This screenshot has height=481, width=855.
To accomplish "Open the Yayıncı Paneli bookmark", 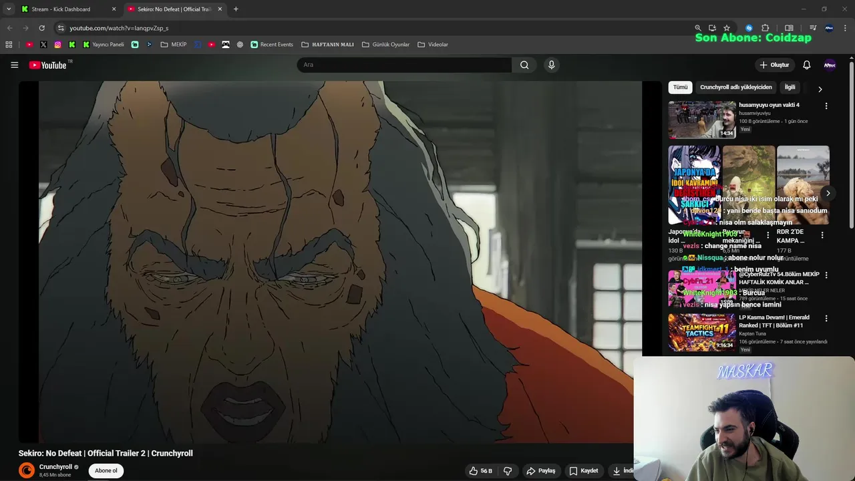I will tap(104, 45).
